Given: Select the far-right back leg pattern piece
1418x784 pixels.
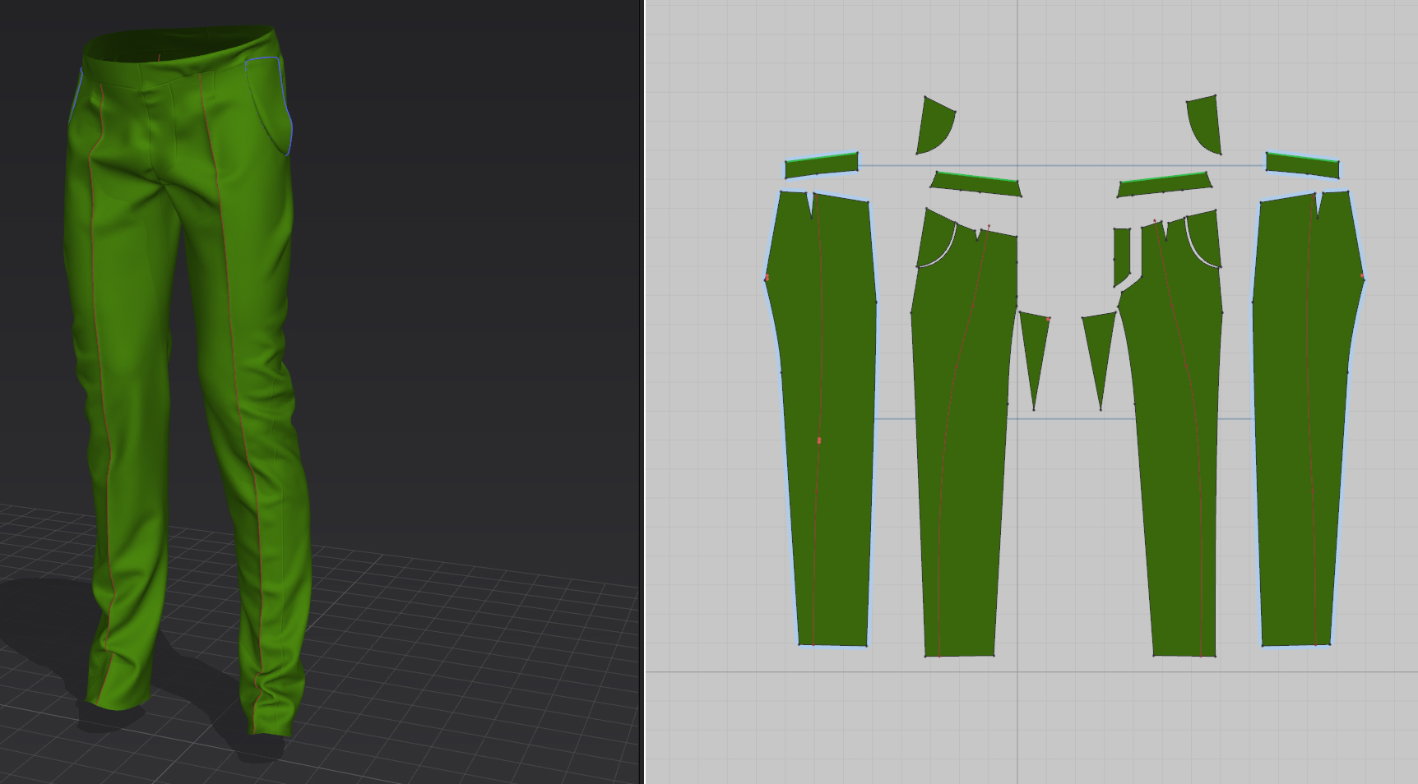Looking at the screenshot, I should coord(1306,419).
